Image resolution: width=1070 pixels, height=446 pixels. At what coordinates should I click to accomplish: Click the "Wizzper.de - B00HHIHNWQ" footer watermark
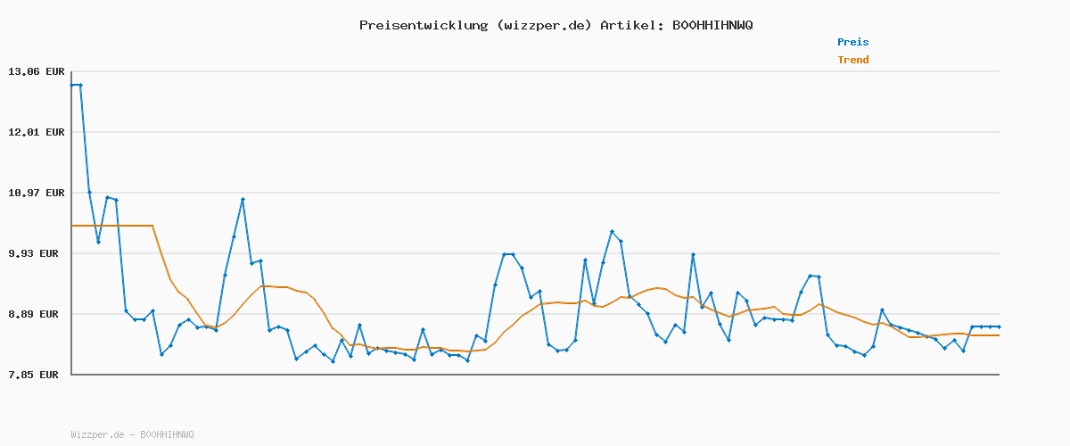pyautogui.click(x=132, y=434)
